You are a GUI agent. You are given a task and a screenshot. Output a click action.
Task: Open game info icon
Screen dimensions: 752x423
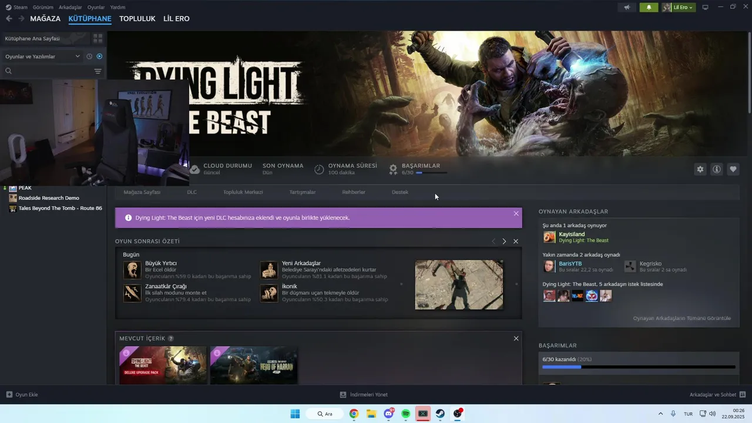pos(717,169)
